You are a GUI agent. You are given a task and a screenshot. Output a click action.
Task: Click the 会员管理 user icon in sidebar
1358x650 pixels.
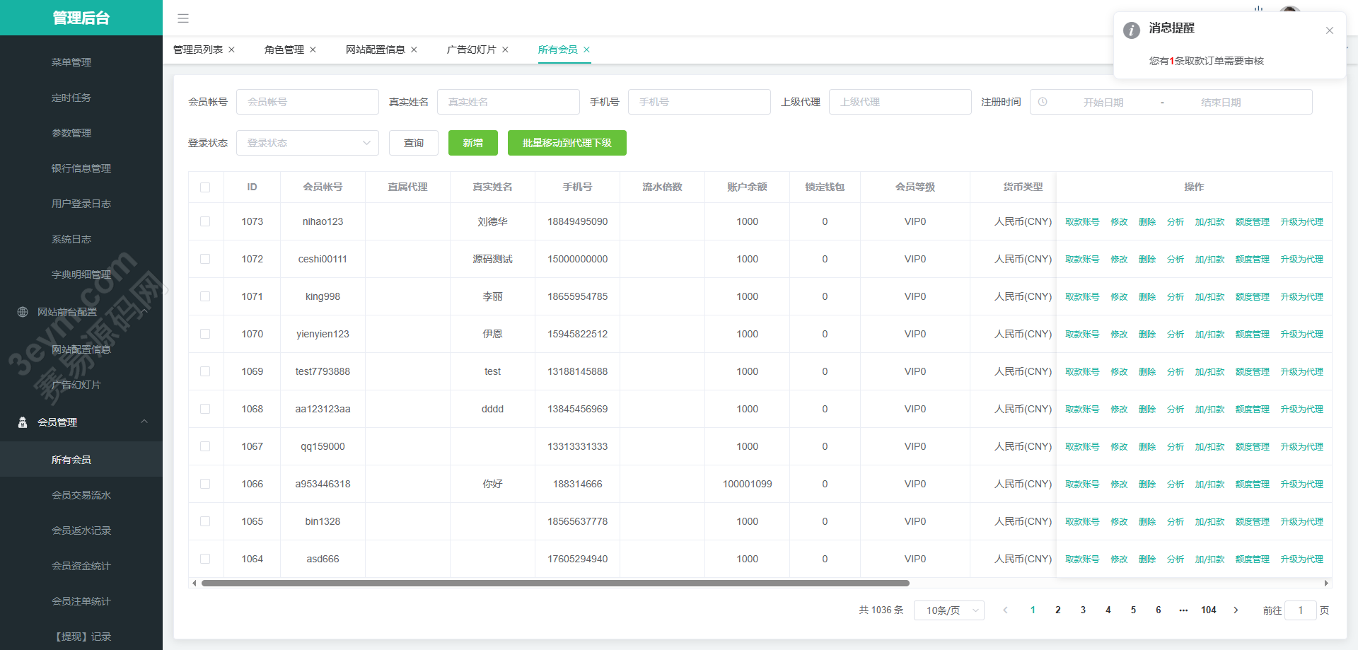tap(23, 422)
